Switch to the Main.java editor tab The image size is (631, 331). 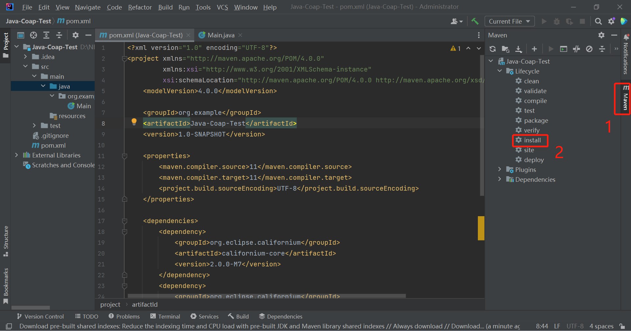click(221, 35)
